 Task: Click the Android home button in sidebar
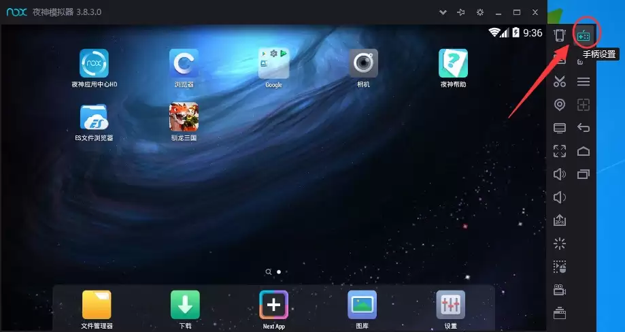tap(584, 151)
